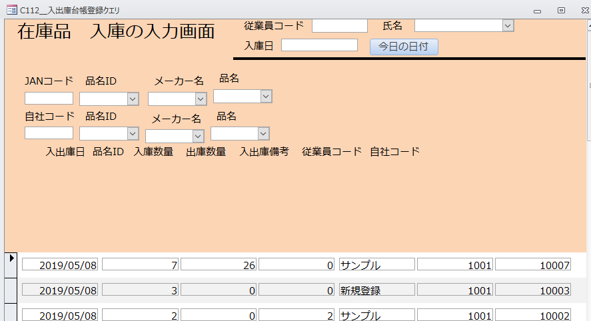Expand 品名ID dropdown beside JANコード field
Image resolution: width=591 pixels, height=321 pixels.
pos(133,99)
